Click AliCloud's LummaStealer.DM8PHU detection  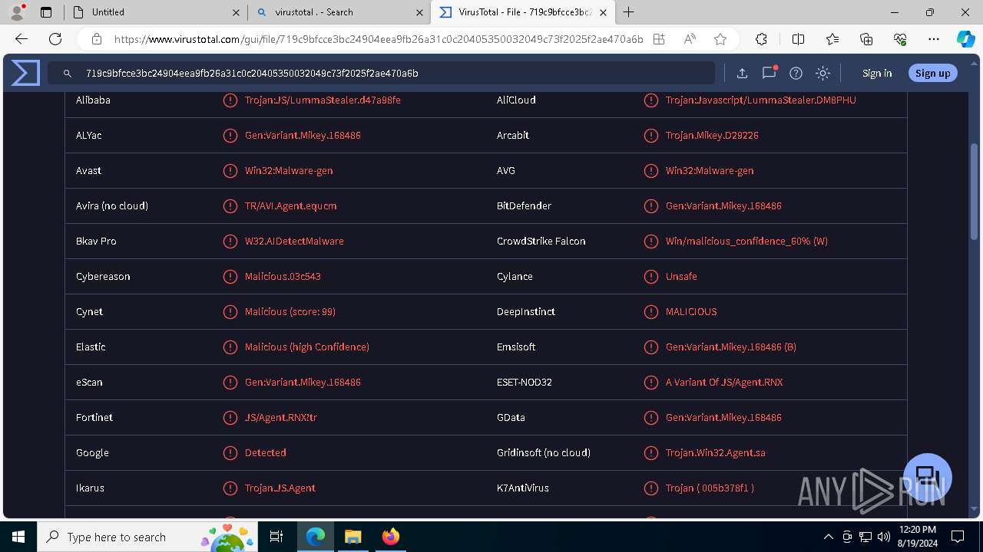(760, 100)
